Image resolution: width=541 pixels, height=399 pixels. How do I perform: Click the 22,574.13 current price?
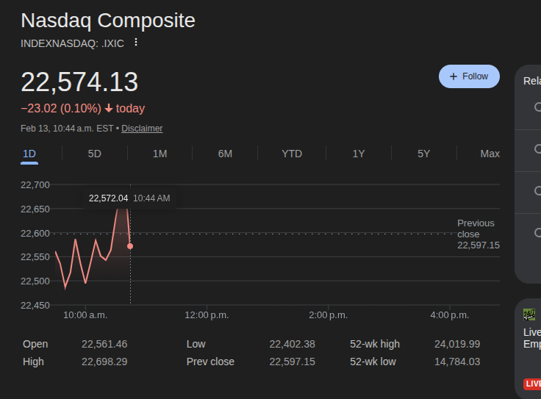click(x=79, y=82)
